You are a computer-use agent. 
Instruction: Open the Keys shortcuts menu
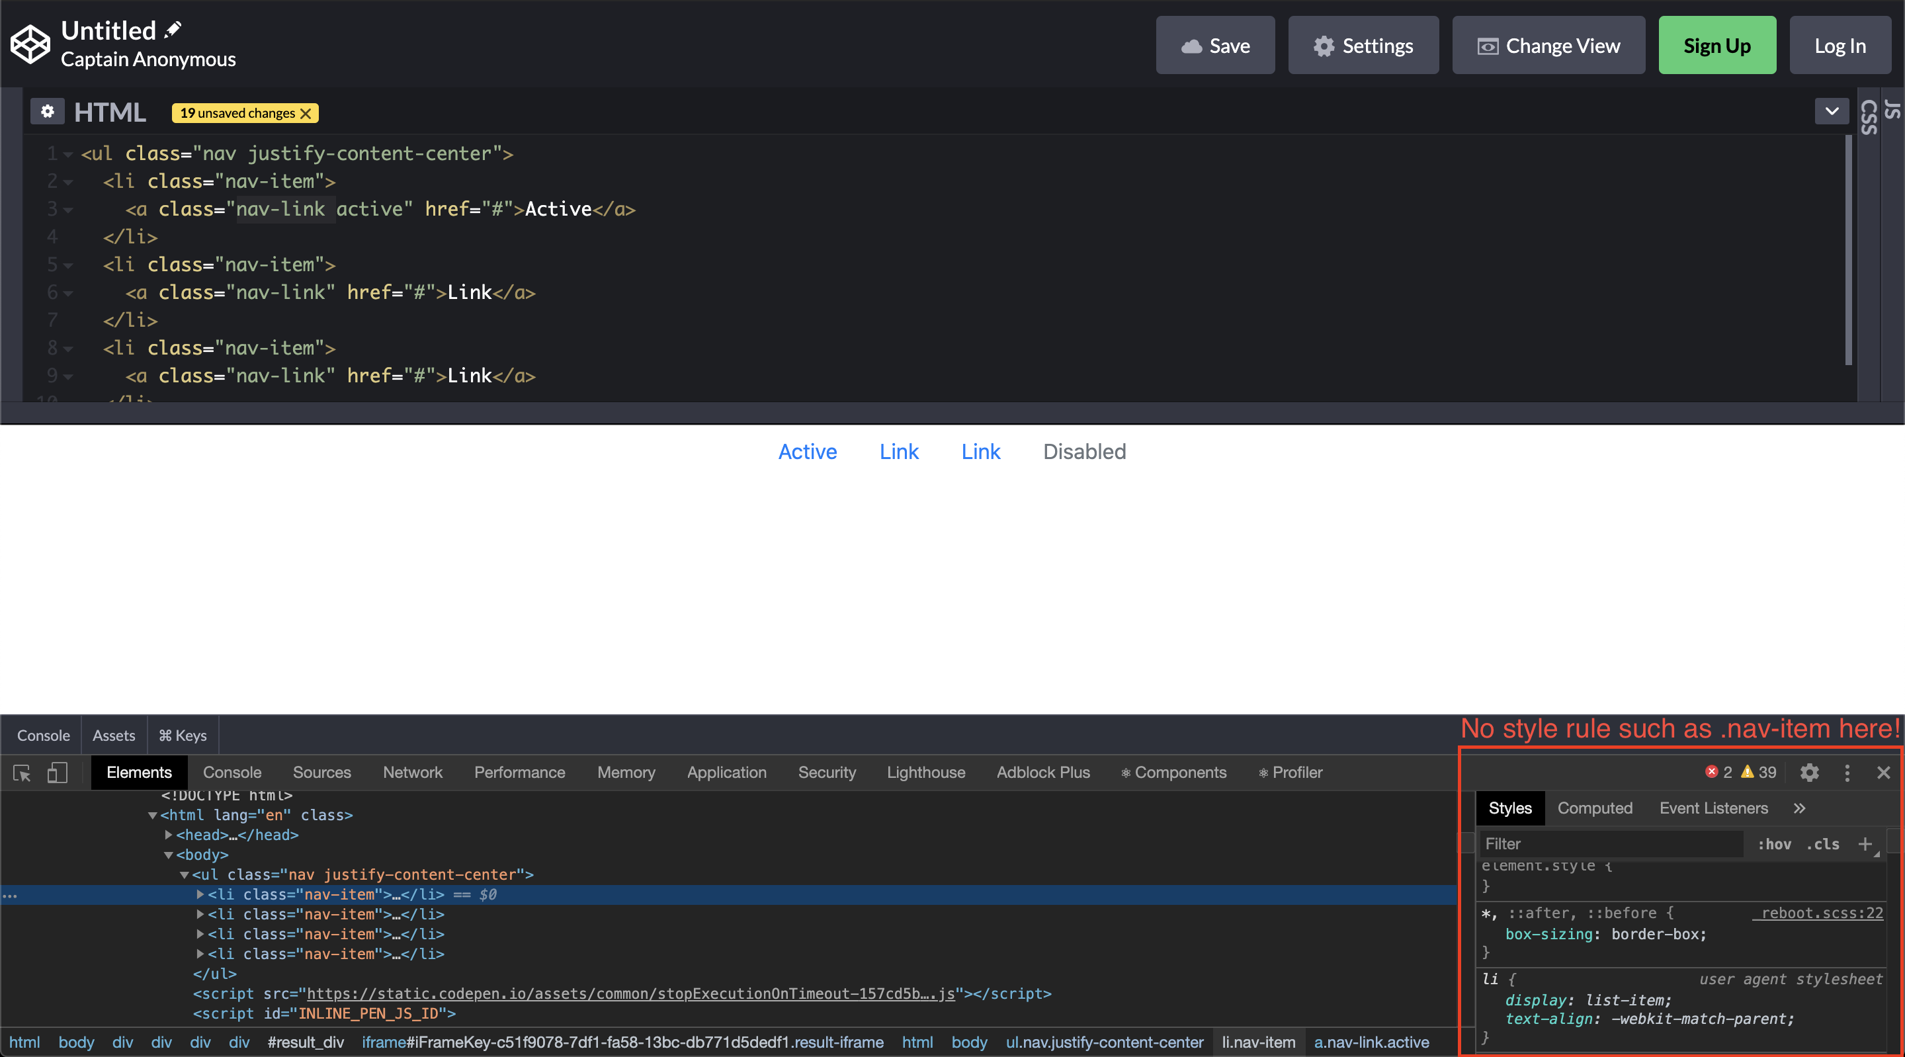[x=183, y=736]
